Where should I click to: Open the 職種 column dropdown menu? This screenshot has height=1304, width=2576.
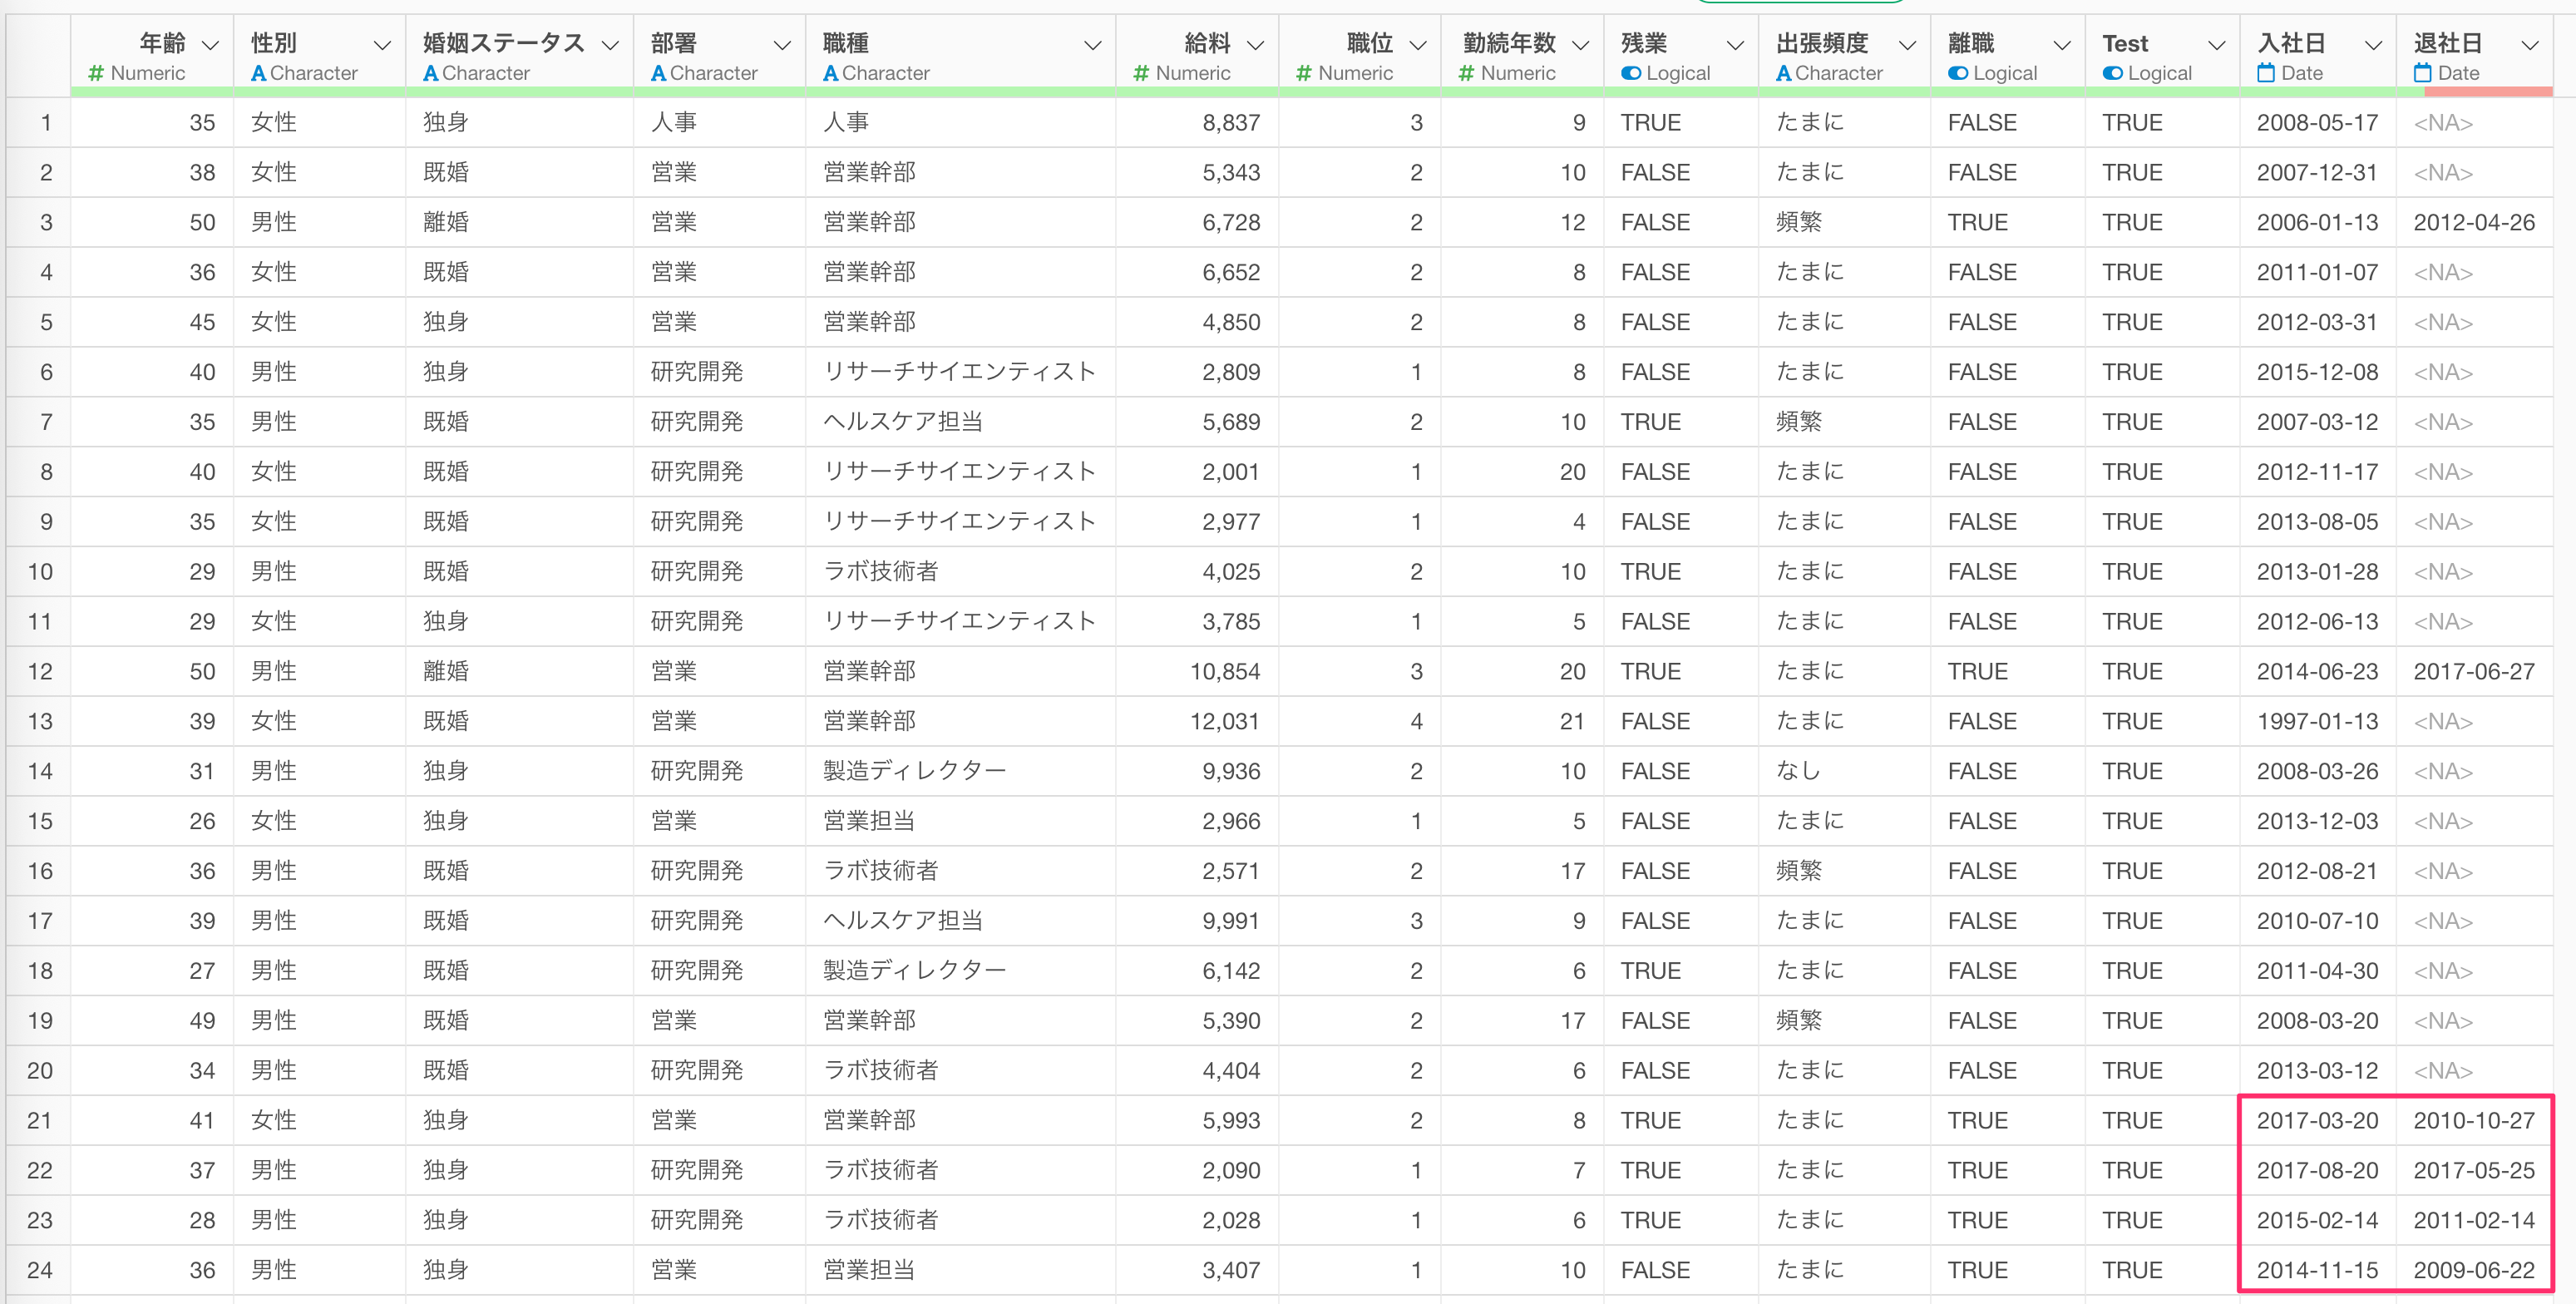click(x=1092, y=45)
